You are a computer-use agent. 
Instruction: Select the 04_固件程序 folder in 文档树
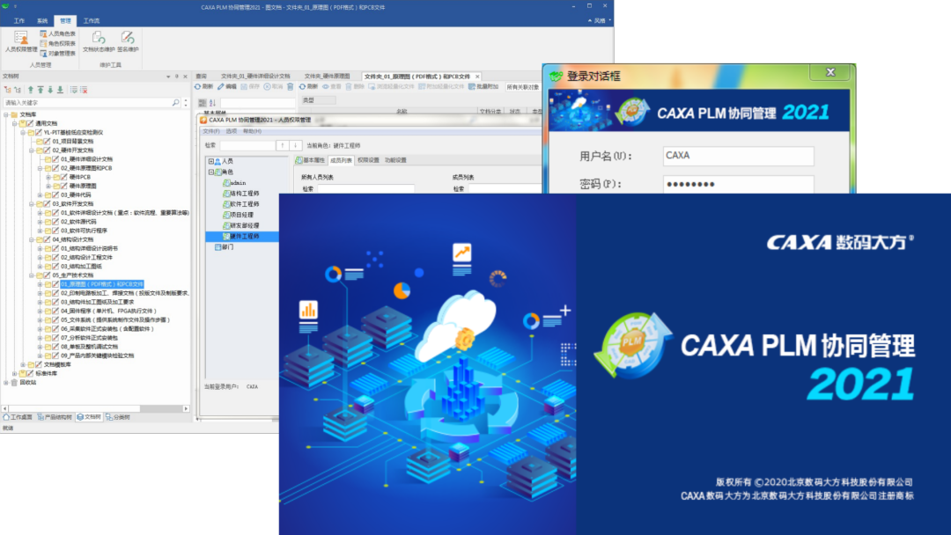pyautogui.click(x=108, y=311)
